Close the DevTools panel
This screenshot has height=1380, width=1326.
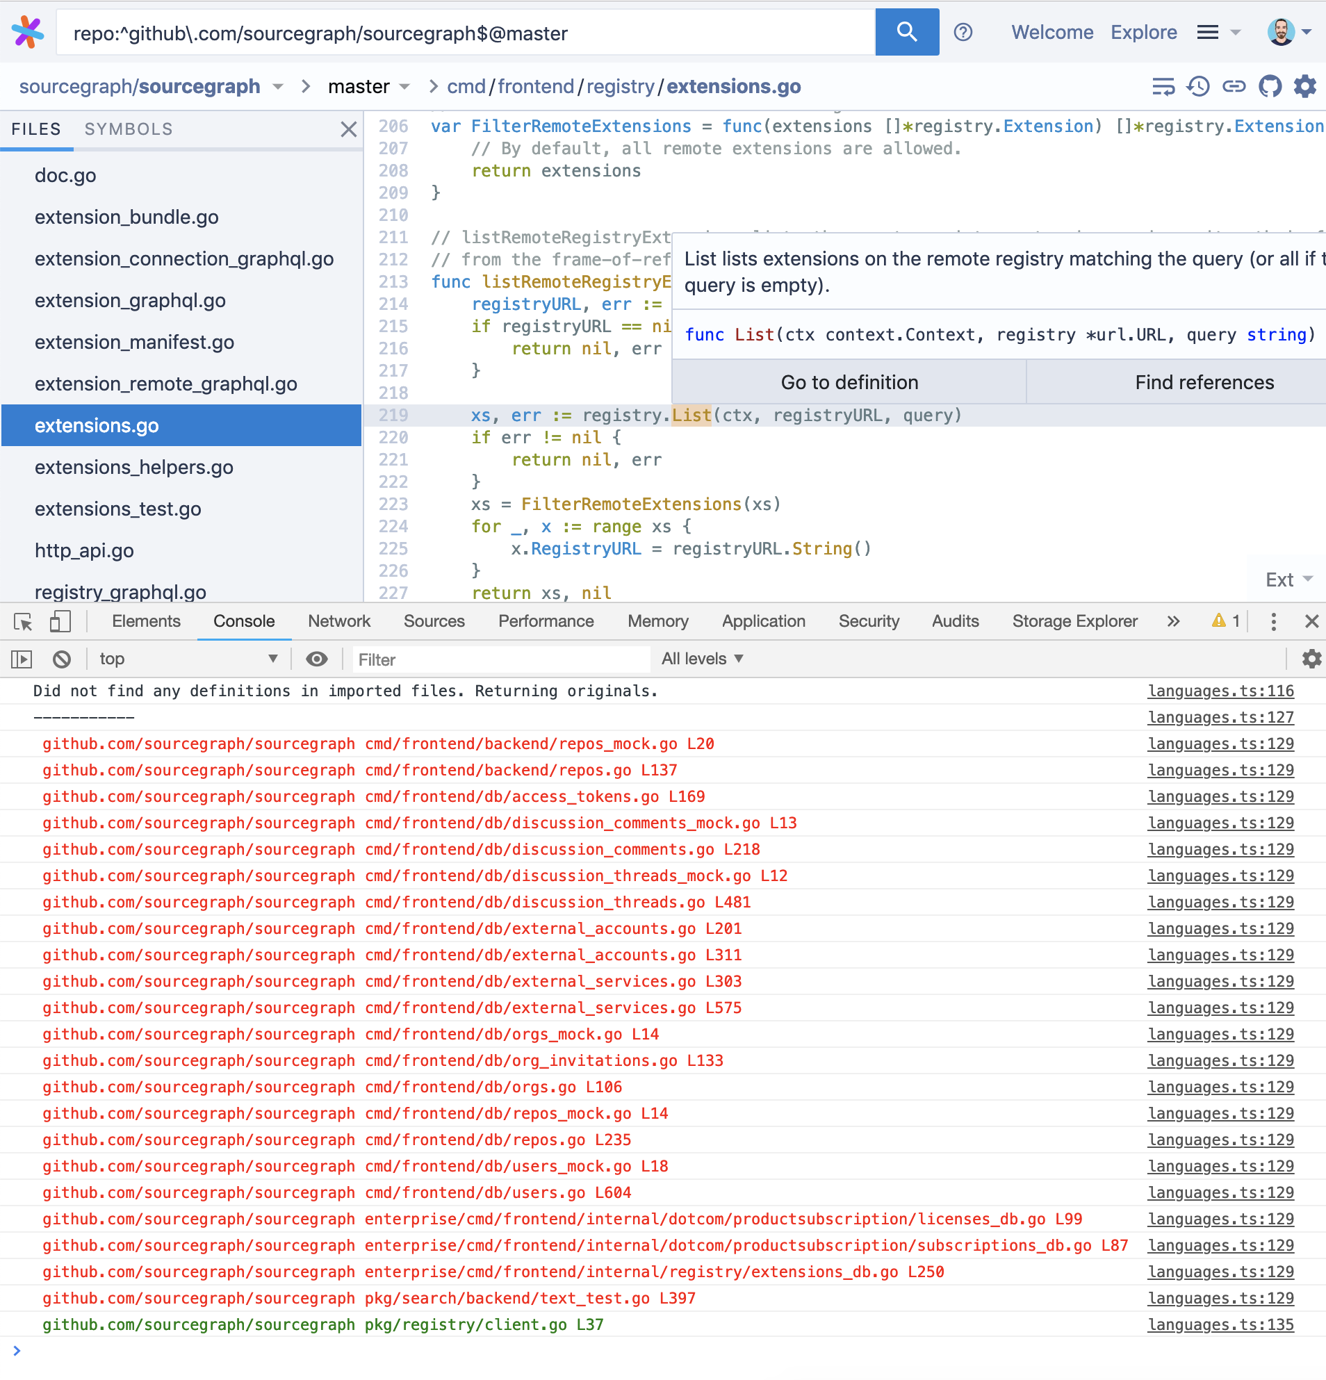tap(1311, 622)
